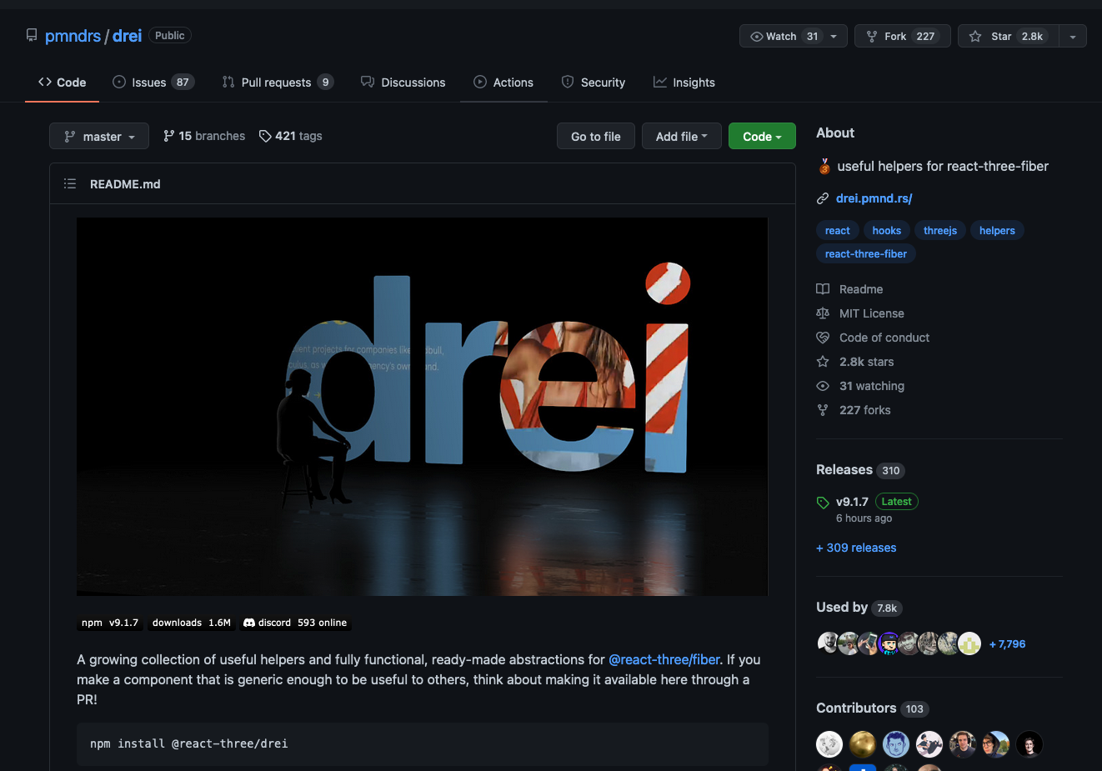This screenshot has height=771, width=1102.
Task: Click the star icon beside 2.8k stars
Action: click(x=823, y=362)
